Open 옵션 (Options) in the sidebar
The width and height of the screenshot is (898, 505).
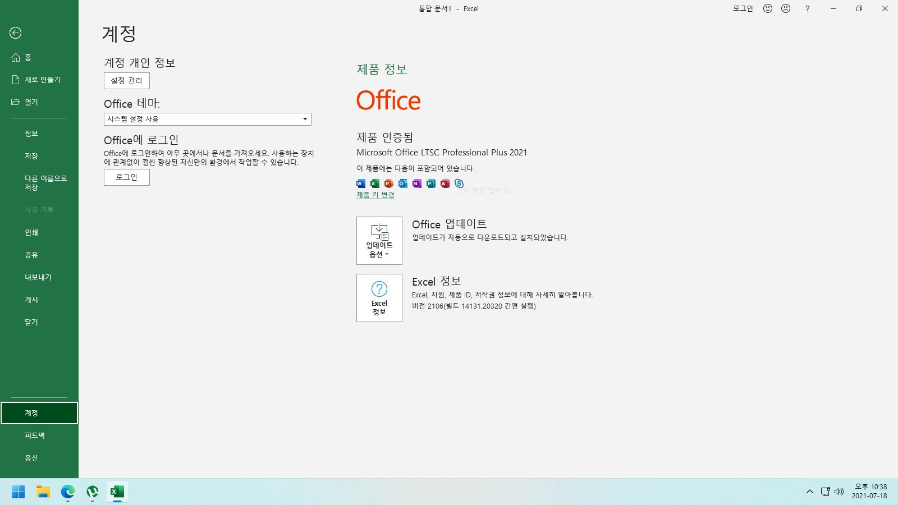[x=39, y=458]
